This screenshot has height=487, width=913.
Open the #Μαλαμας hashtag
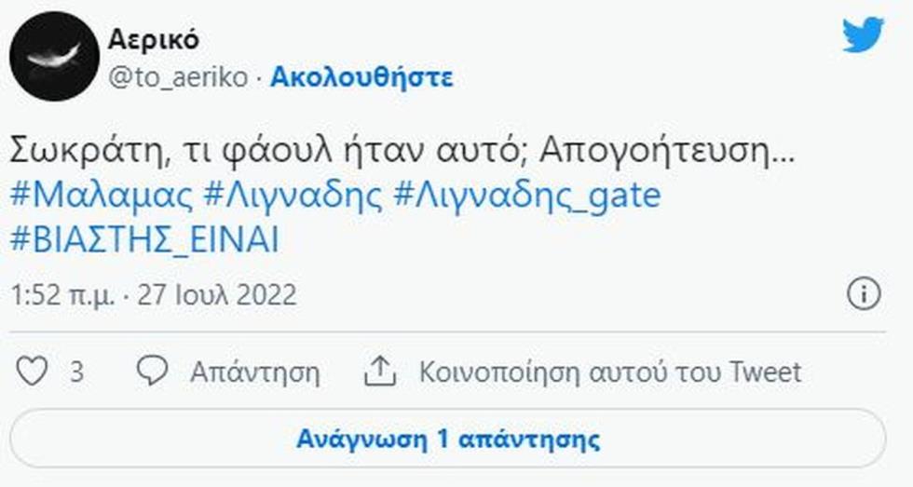102,195
